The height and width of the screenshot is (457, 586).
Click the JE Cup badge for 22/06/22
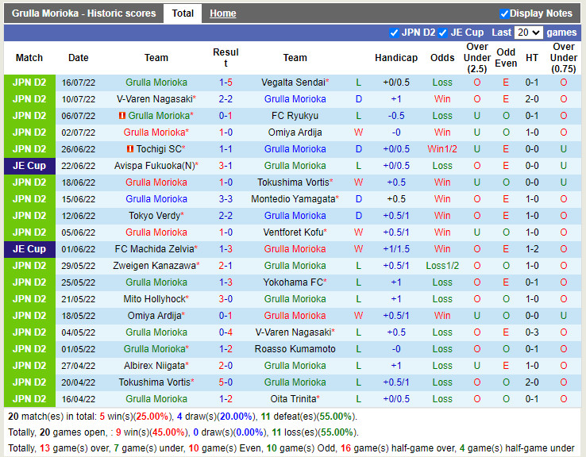[29, 166]
